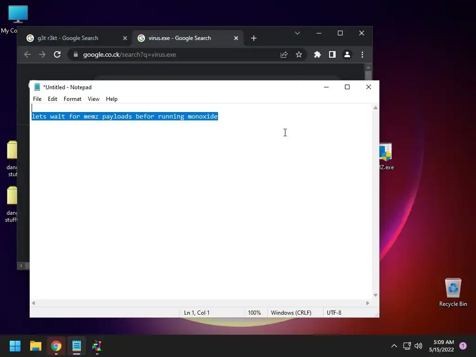Switch to Chrome on the taskbar
The width and height of the screenshot is (476, 357).
click(56, 346)
